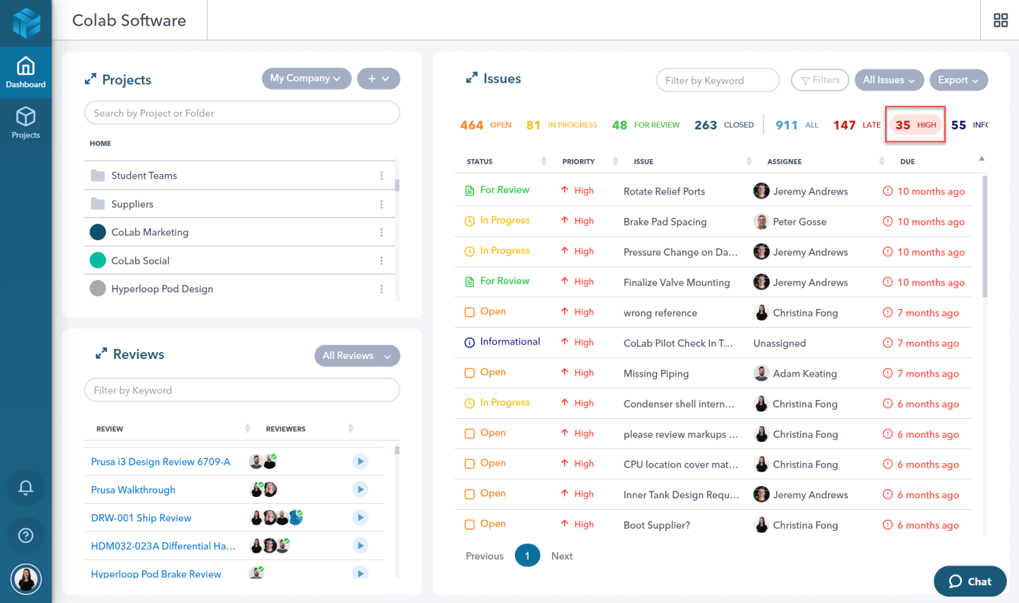Click the HOME breadcrumb in Projects
The height and width of the screenshot is (603, 1019).
point(101,143)
